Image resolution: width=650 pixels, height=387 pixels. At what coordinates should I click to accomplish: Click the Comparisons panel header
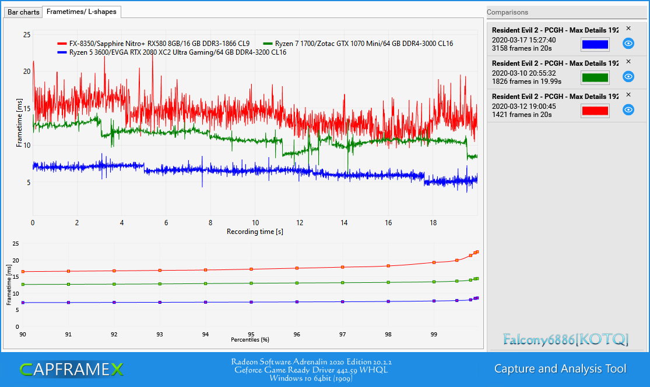[x=566, y=12]
